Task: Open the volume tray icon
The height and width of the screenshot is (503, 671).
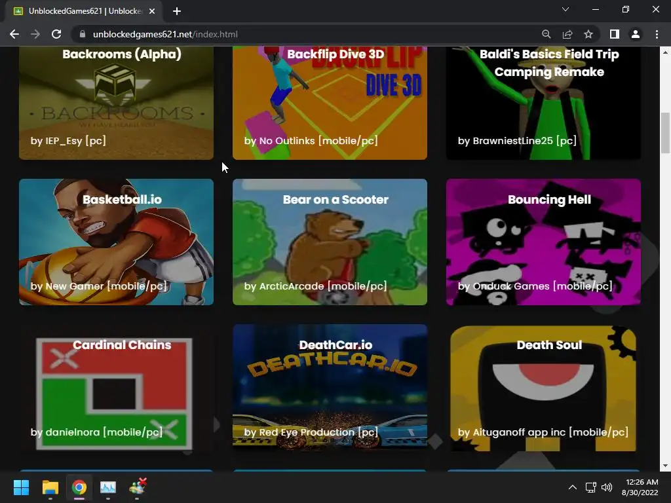Action: click(x=607, y=487)
